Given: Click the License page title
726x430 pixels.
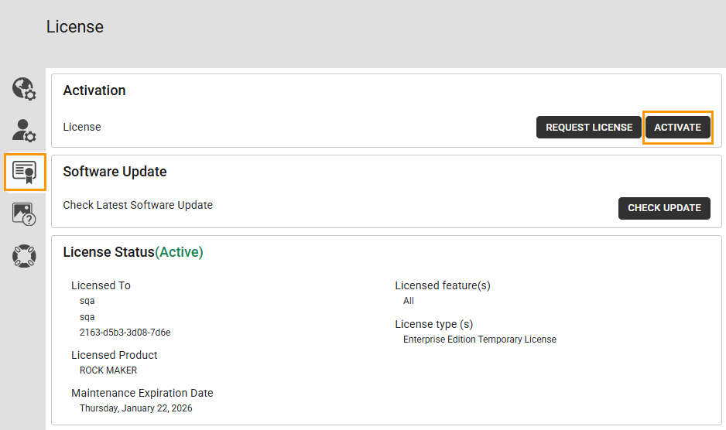Looking at the screenshot, I should pyautogui.click(x=75, y=27).
